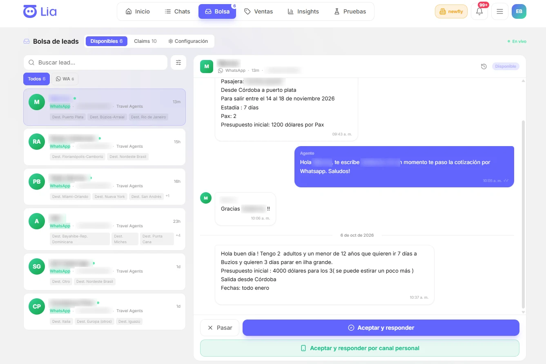Click the +4 more destinations indicator
Screen dimensions: 546x364
click(x=178, y=235)
